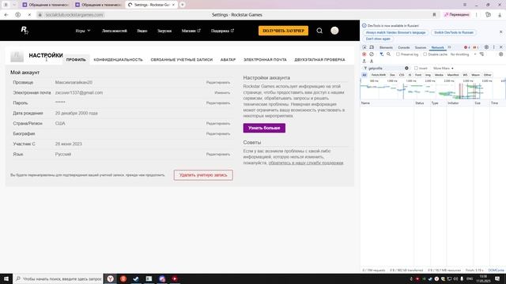This screenshot has width=506, height=284.
Task: Click Изменить next to email address
Action: (222, 93)
